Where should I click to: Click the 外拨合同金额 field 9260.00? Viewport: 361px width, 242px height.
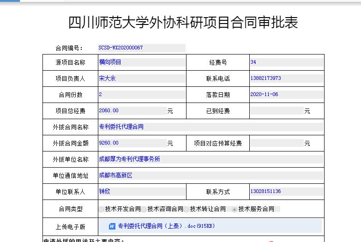tap(132, 143)
